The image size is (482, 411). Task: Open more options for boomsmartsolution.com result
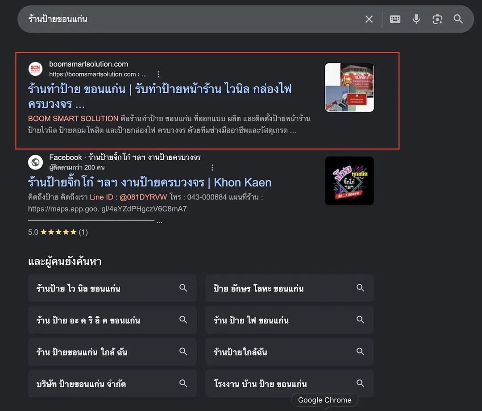click(158, 74)
